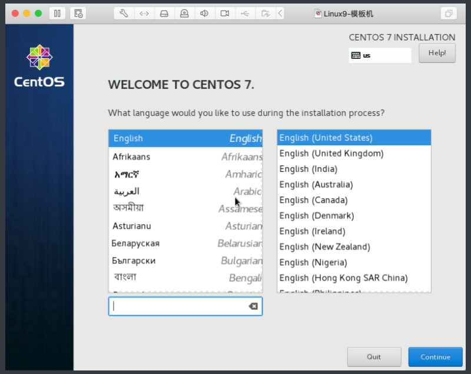Image resolution: width=471 pixels, height=374 pixels.
Task: Click the shared folders toolbar icon
Action: tap(266, 14)
